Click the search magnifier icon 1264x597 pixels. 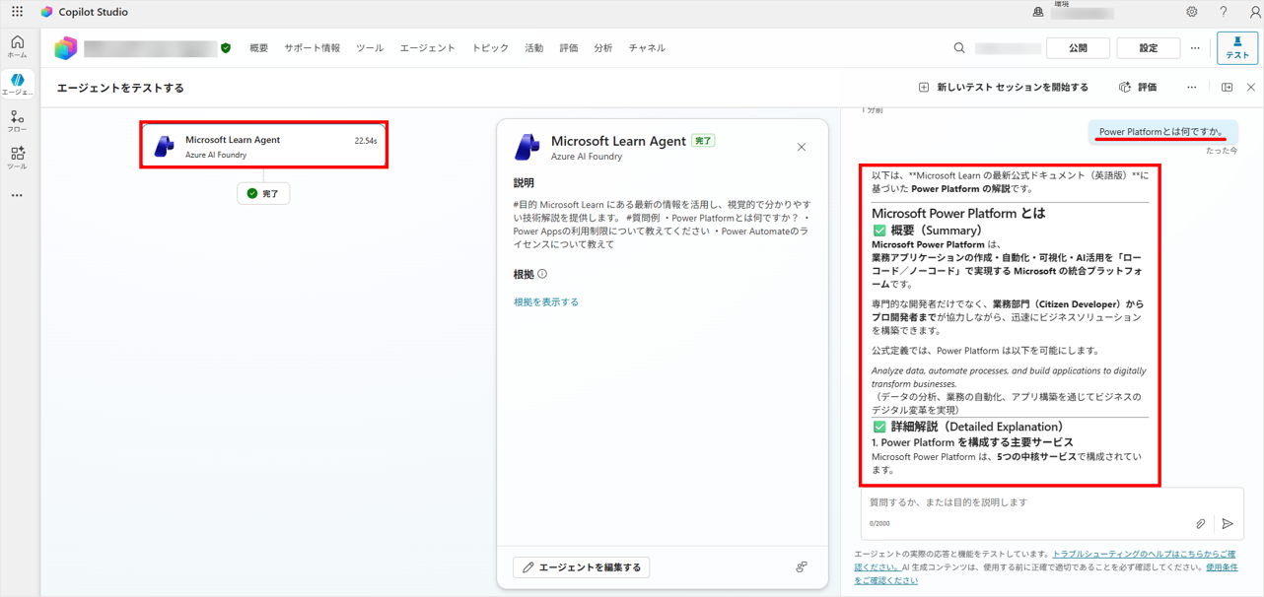[958, 48]
